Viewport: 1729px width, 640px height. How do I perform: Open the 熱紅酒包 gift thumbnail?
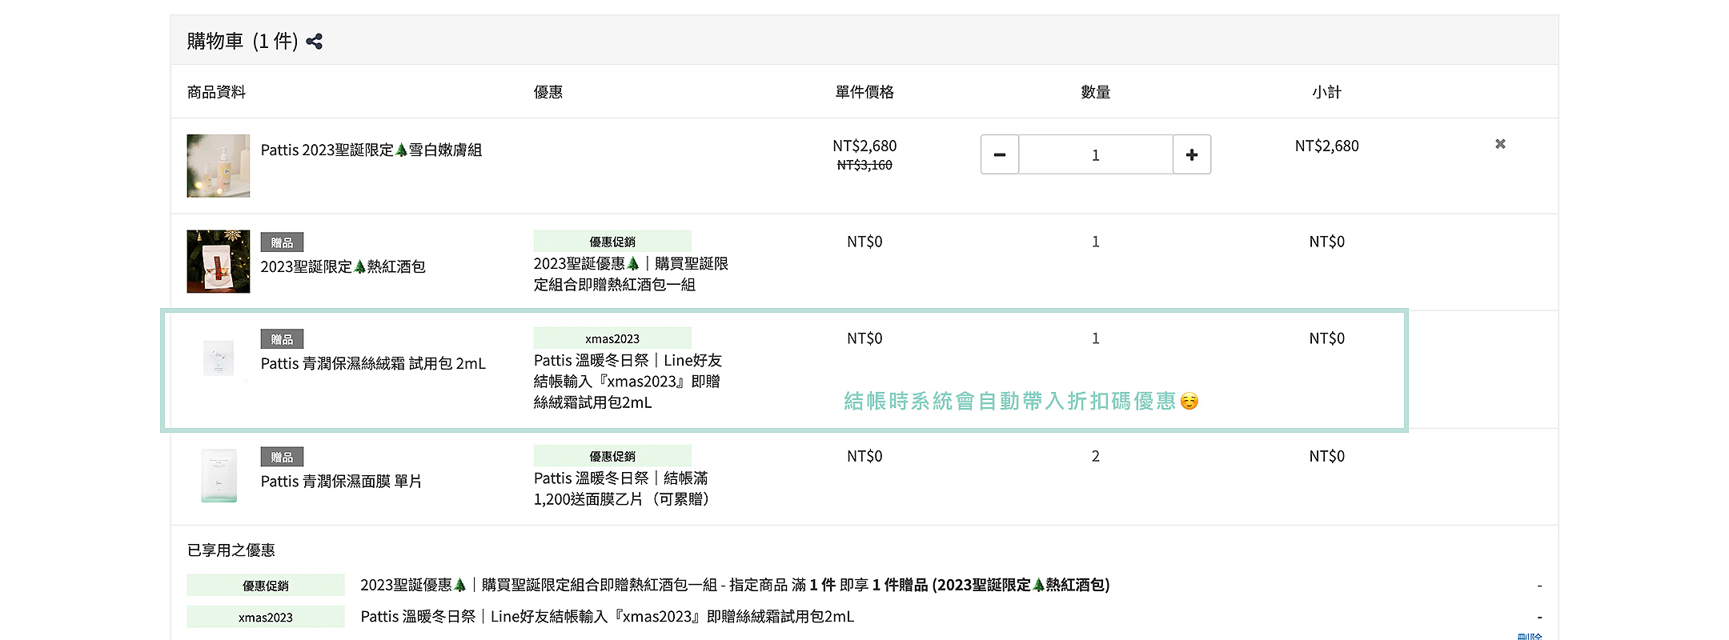pos(218,262)
